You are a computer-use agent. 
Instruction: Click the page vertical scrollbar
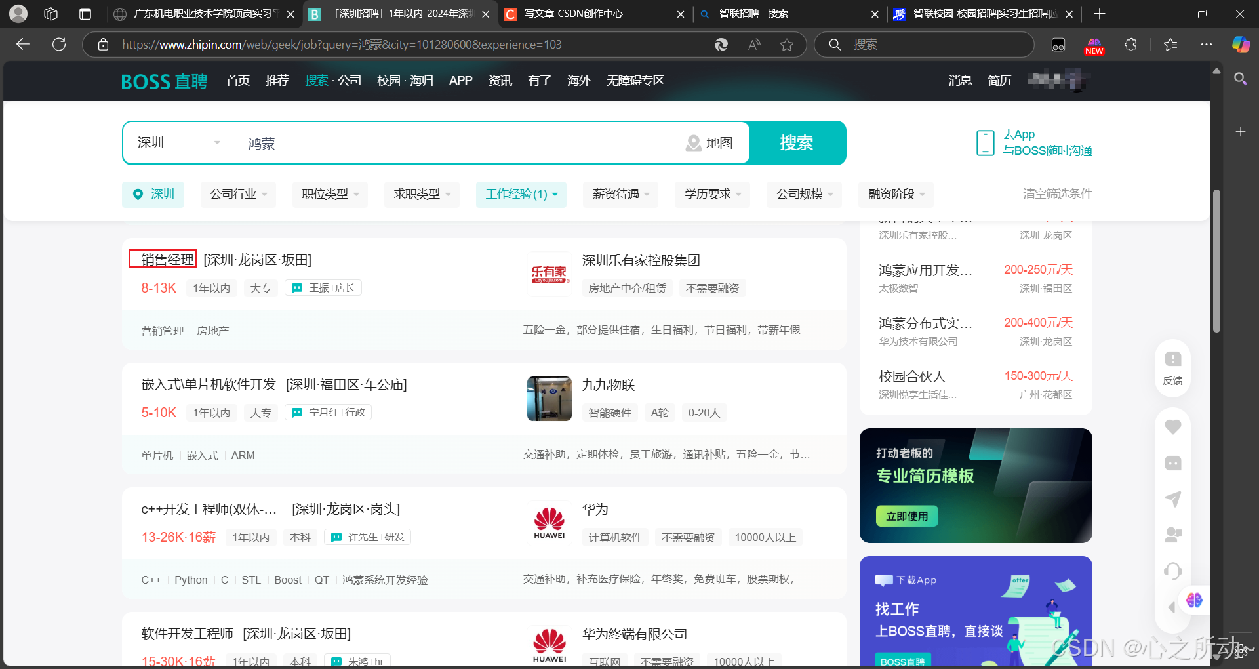point(1216,261)
